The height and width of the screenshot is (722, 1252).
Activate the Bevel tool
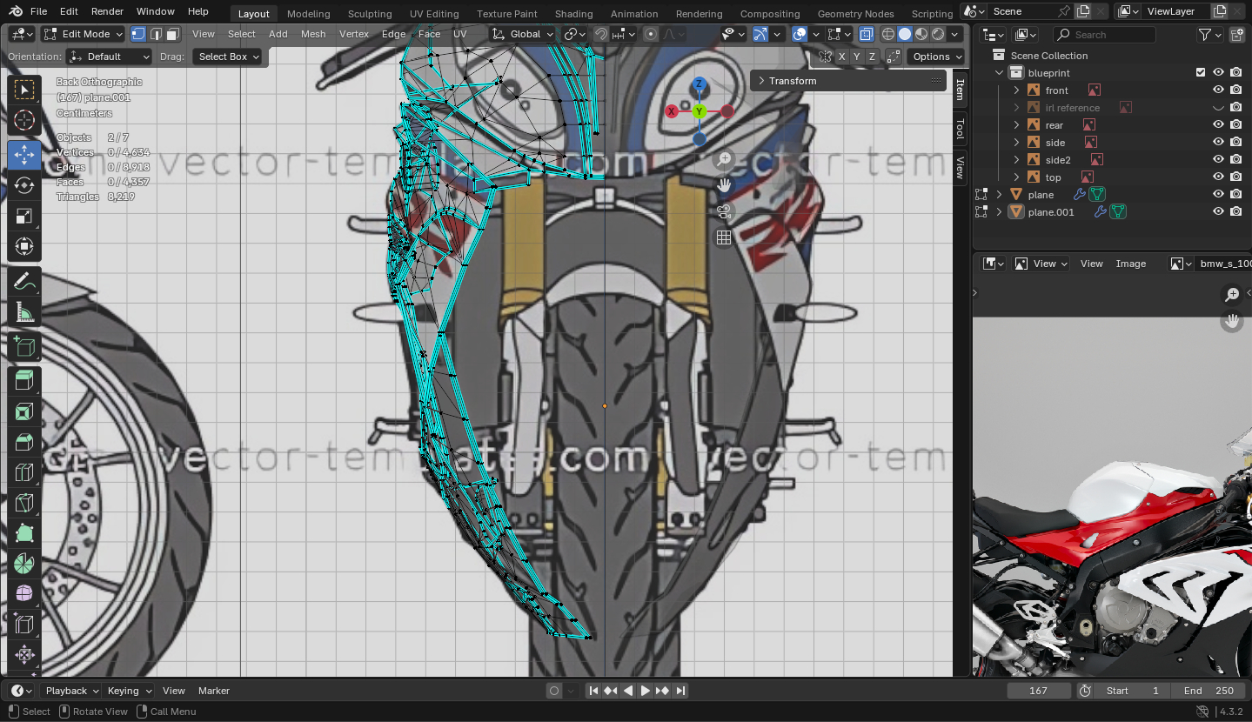tap(24, 441)
